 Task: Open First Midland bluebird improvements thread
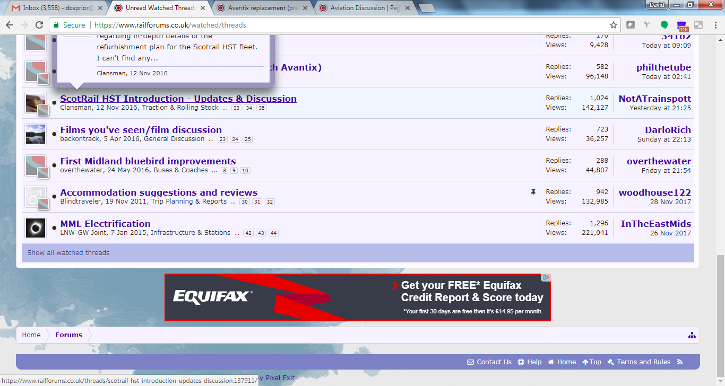[x=148, y=161]
